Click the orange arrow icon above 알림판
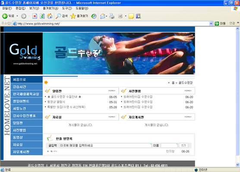Screen dimensions: 240x172 pos(46,83)
